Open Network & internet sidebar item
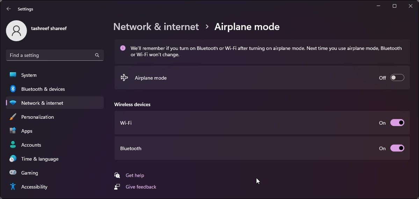Viewport: 419px width, 199px height. [x=42, y=103]
